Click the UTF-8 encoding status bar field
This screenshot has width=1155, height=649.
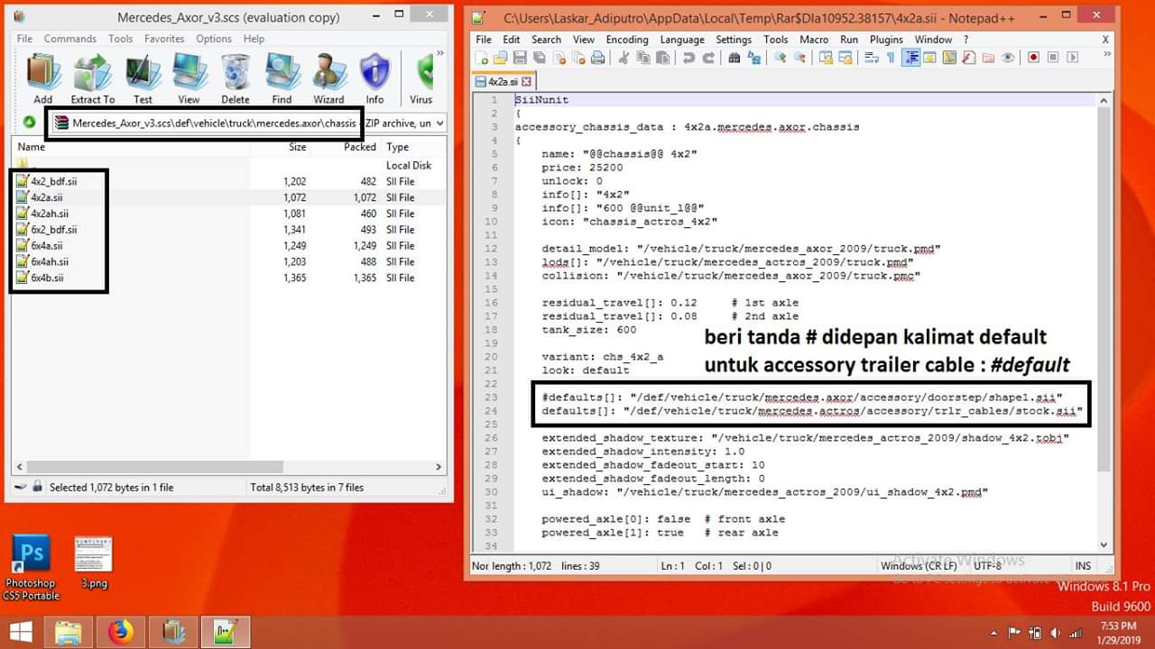pyautogui.click(x=990, y=566)
